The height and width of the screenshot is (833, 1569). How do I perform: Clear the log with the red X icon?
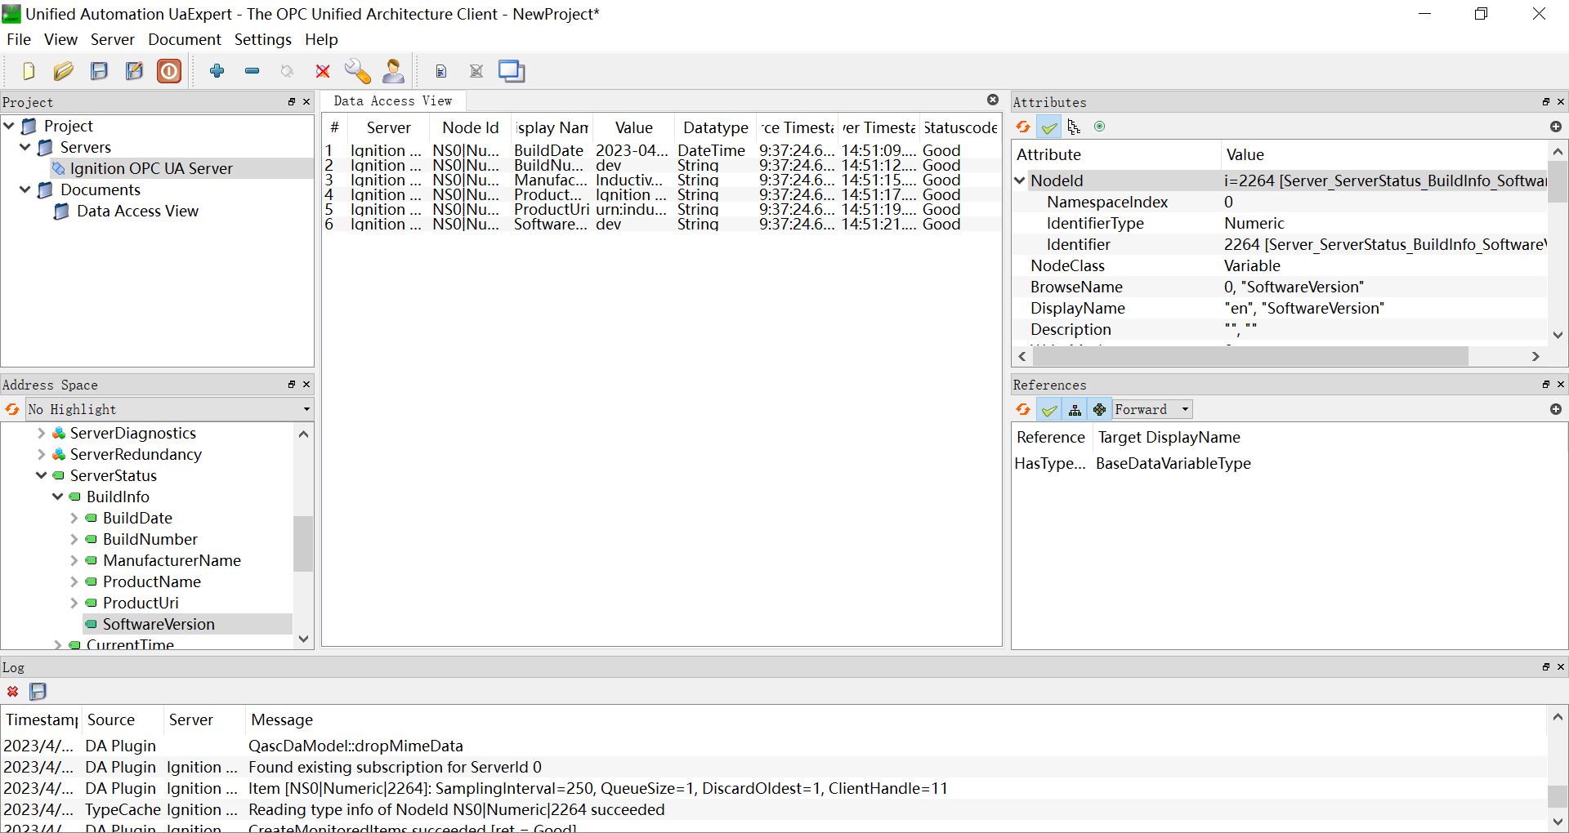coord(12,692)
